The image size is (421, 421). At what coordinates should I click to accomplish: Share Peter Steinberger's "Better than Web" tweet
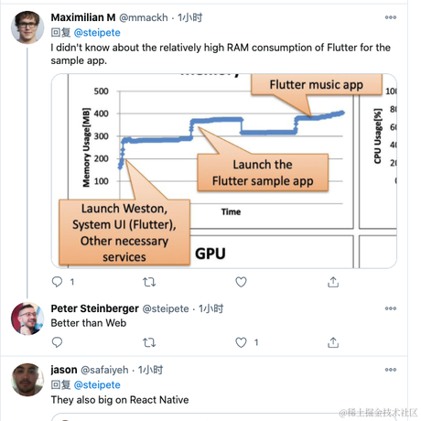333,342
